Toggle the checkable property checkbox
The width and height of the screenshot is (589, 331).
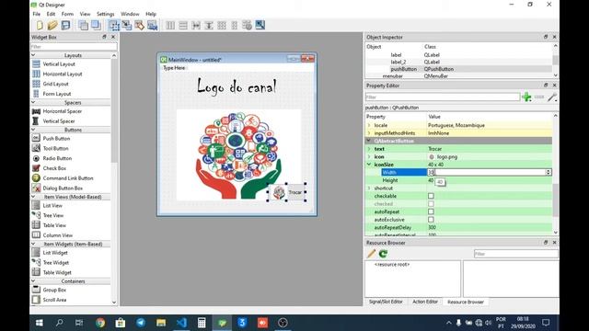point(431,196)
